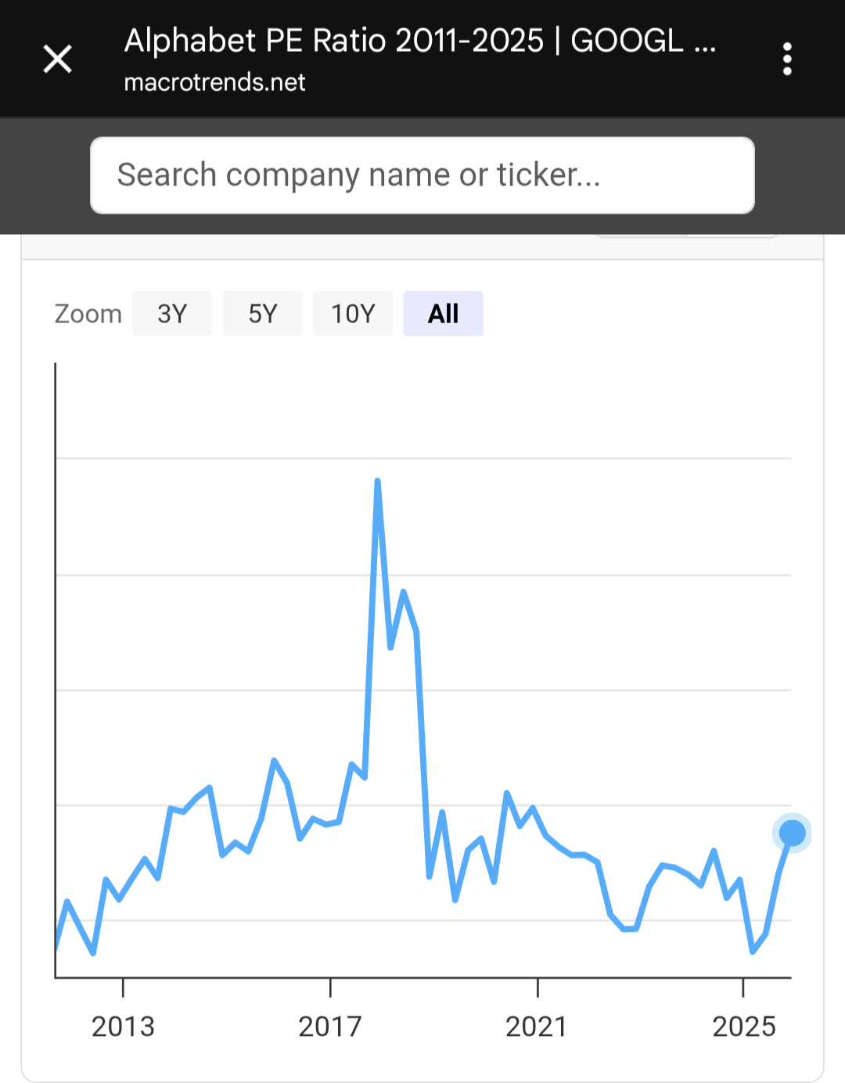Click the 2021 x-axis label

[537, 1026]
